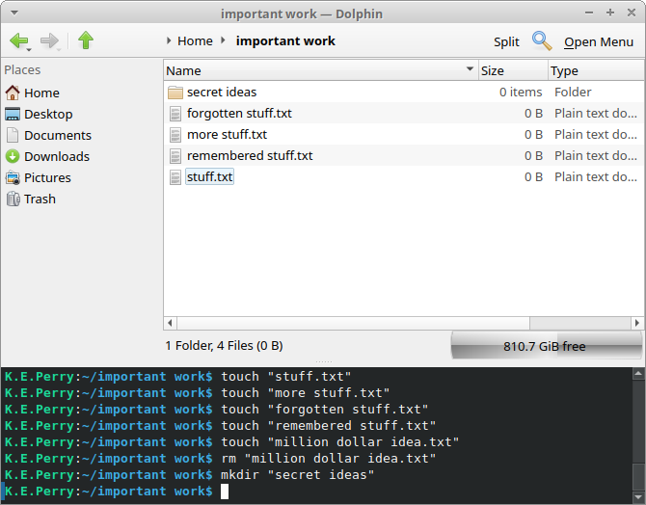
Task: Click the file icon beside more stuff.txt
Action: (x=175, y=135)
